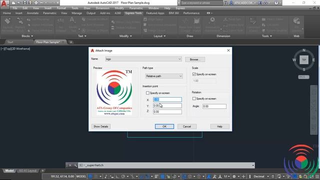Open the annotation scale 1:1 dropdown
This screenshot has height=180, width=320.
226,176
